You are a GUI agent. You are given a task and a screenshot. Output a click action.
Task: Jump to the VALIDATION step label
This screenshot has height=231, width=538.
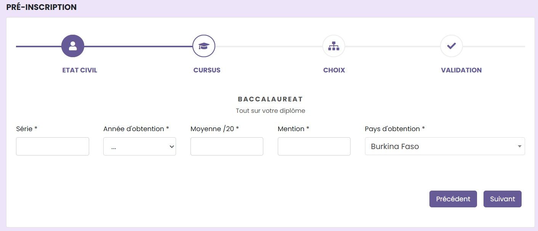[x=461, y=70]
